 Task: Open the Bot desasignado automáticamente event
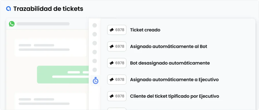point(170,63)
